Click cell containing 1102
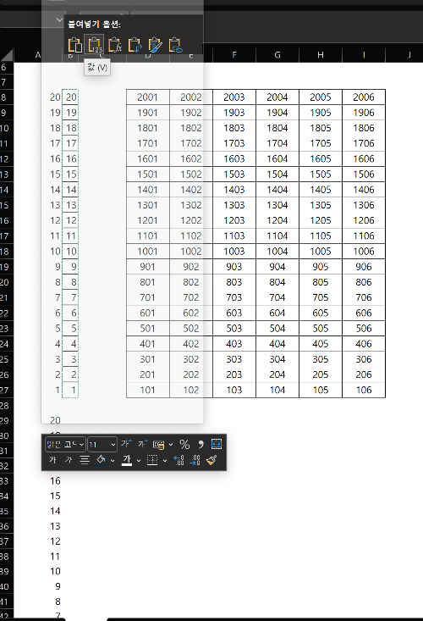This screenshot has height=621, width=423. 191,236
